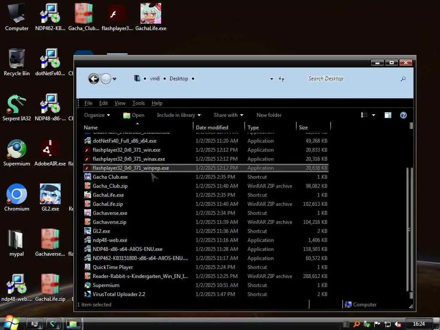Open the Help menu

(x=157, y=103)
